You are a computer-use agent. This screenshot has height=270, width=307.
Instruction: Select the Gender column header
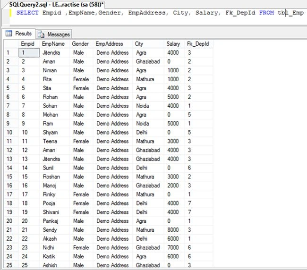(81, 44)
